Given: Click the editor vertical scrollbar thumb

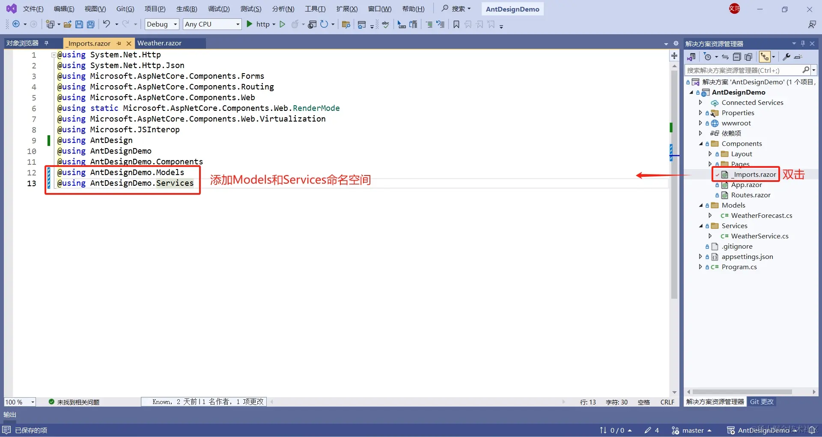Looking at the screenshot, I should coord(674,184).
